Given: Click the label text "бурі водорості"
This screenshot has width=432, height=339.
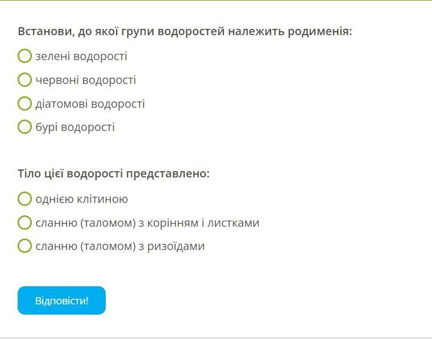Looking at the screenshot, I should pos(75,127).
